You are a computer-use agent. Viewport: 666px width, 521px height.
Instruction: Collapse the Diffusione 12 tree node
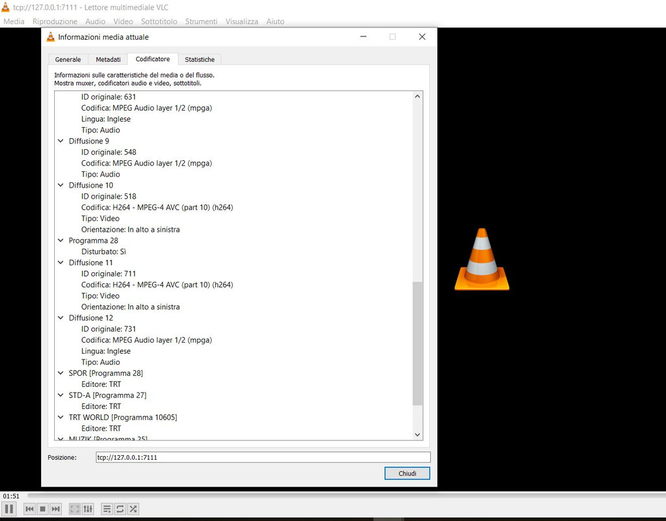click(61, 318)
